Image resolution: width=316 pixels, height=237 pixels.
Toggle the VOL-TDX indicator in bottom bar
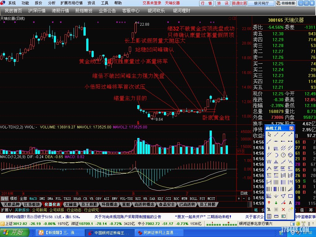126,199
